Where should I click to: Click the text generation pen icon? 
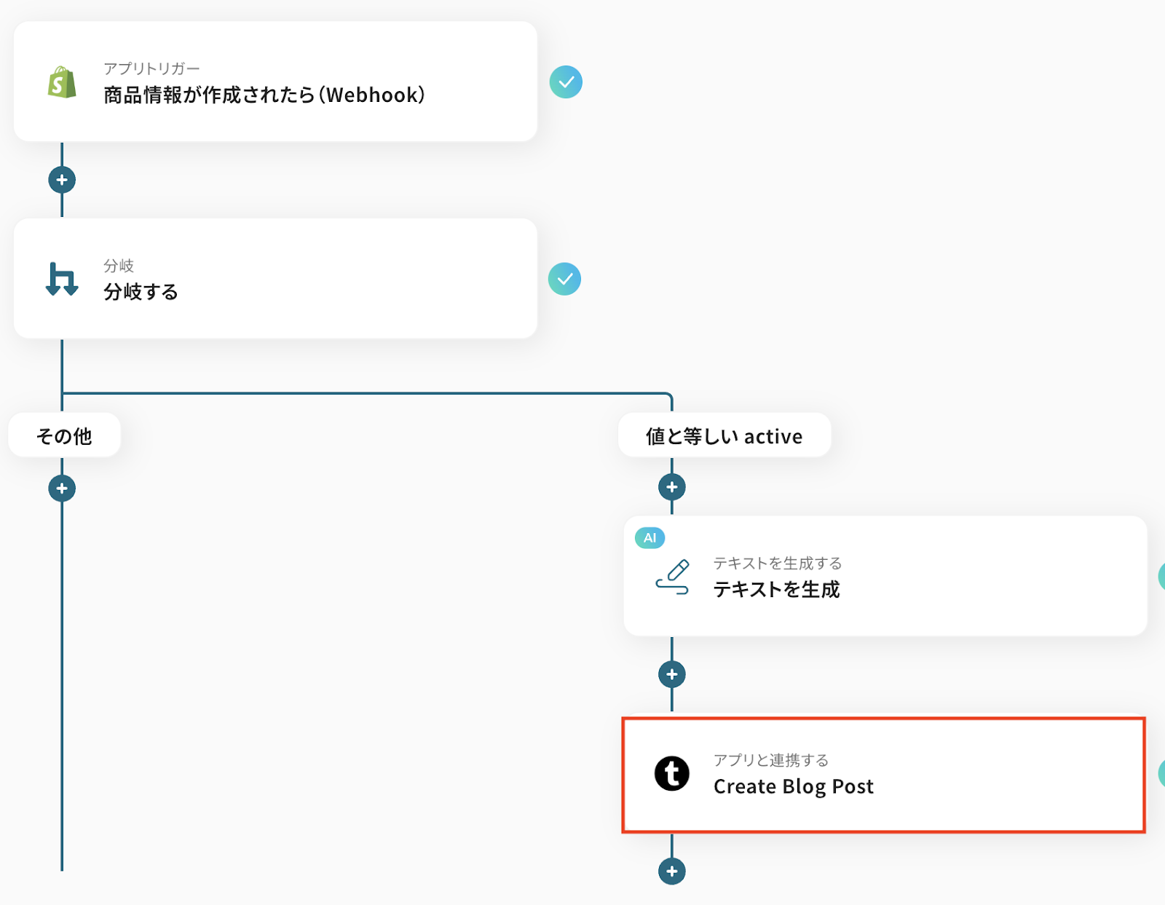[672, 577]
